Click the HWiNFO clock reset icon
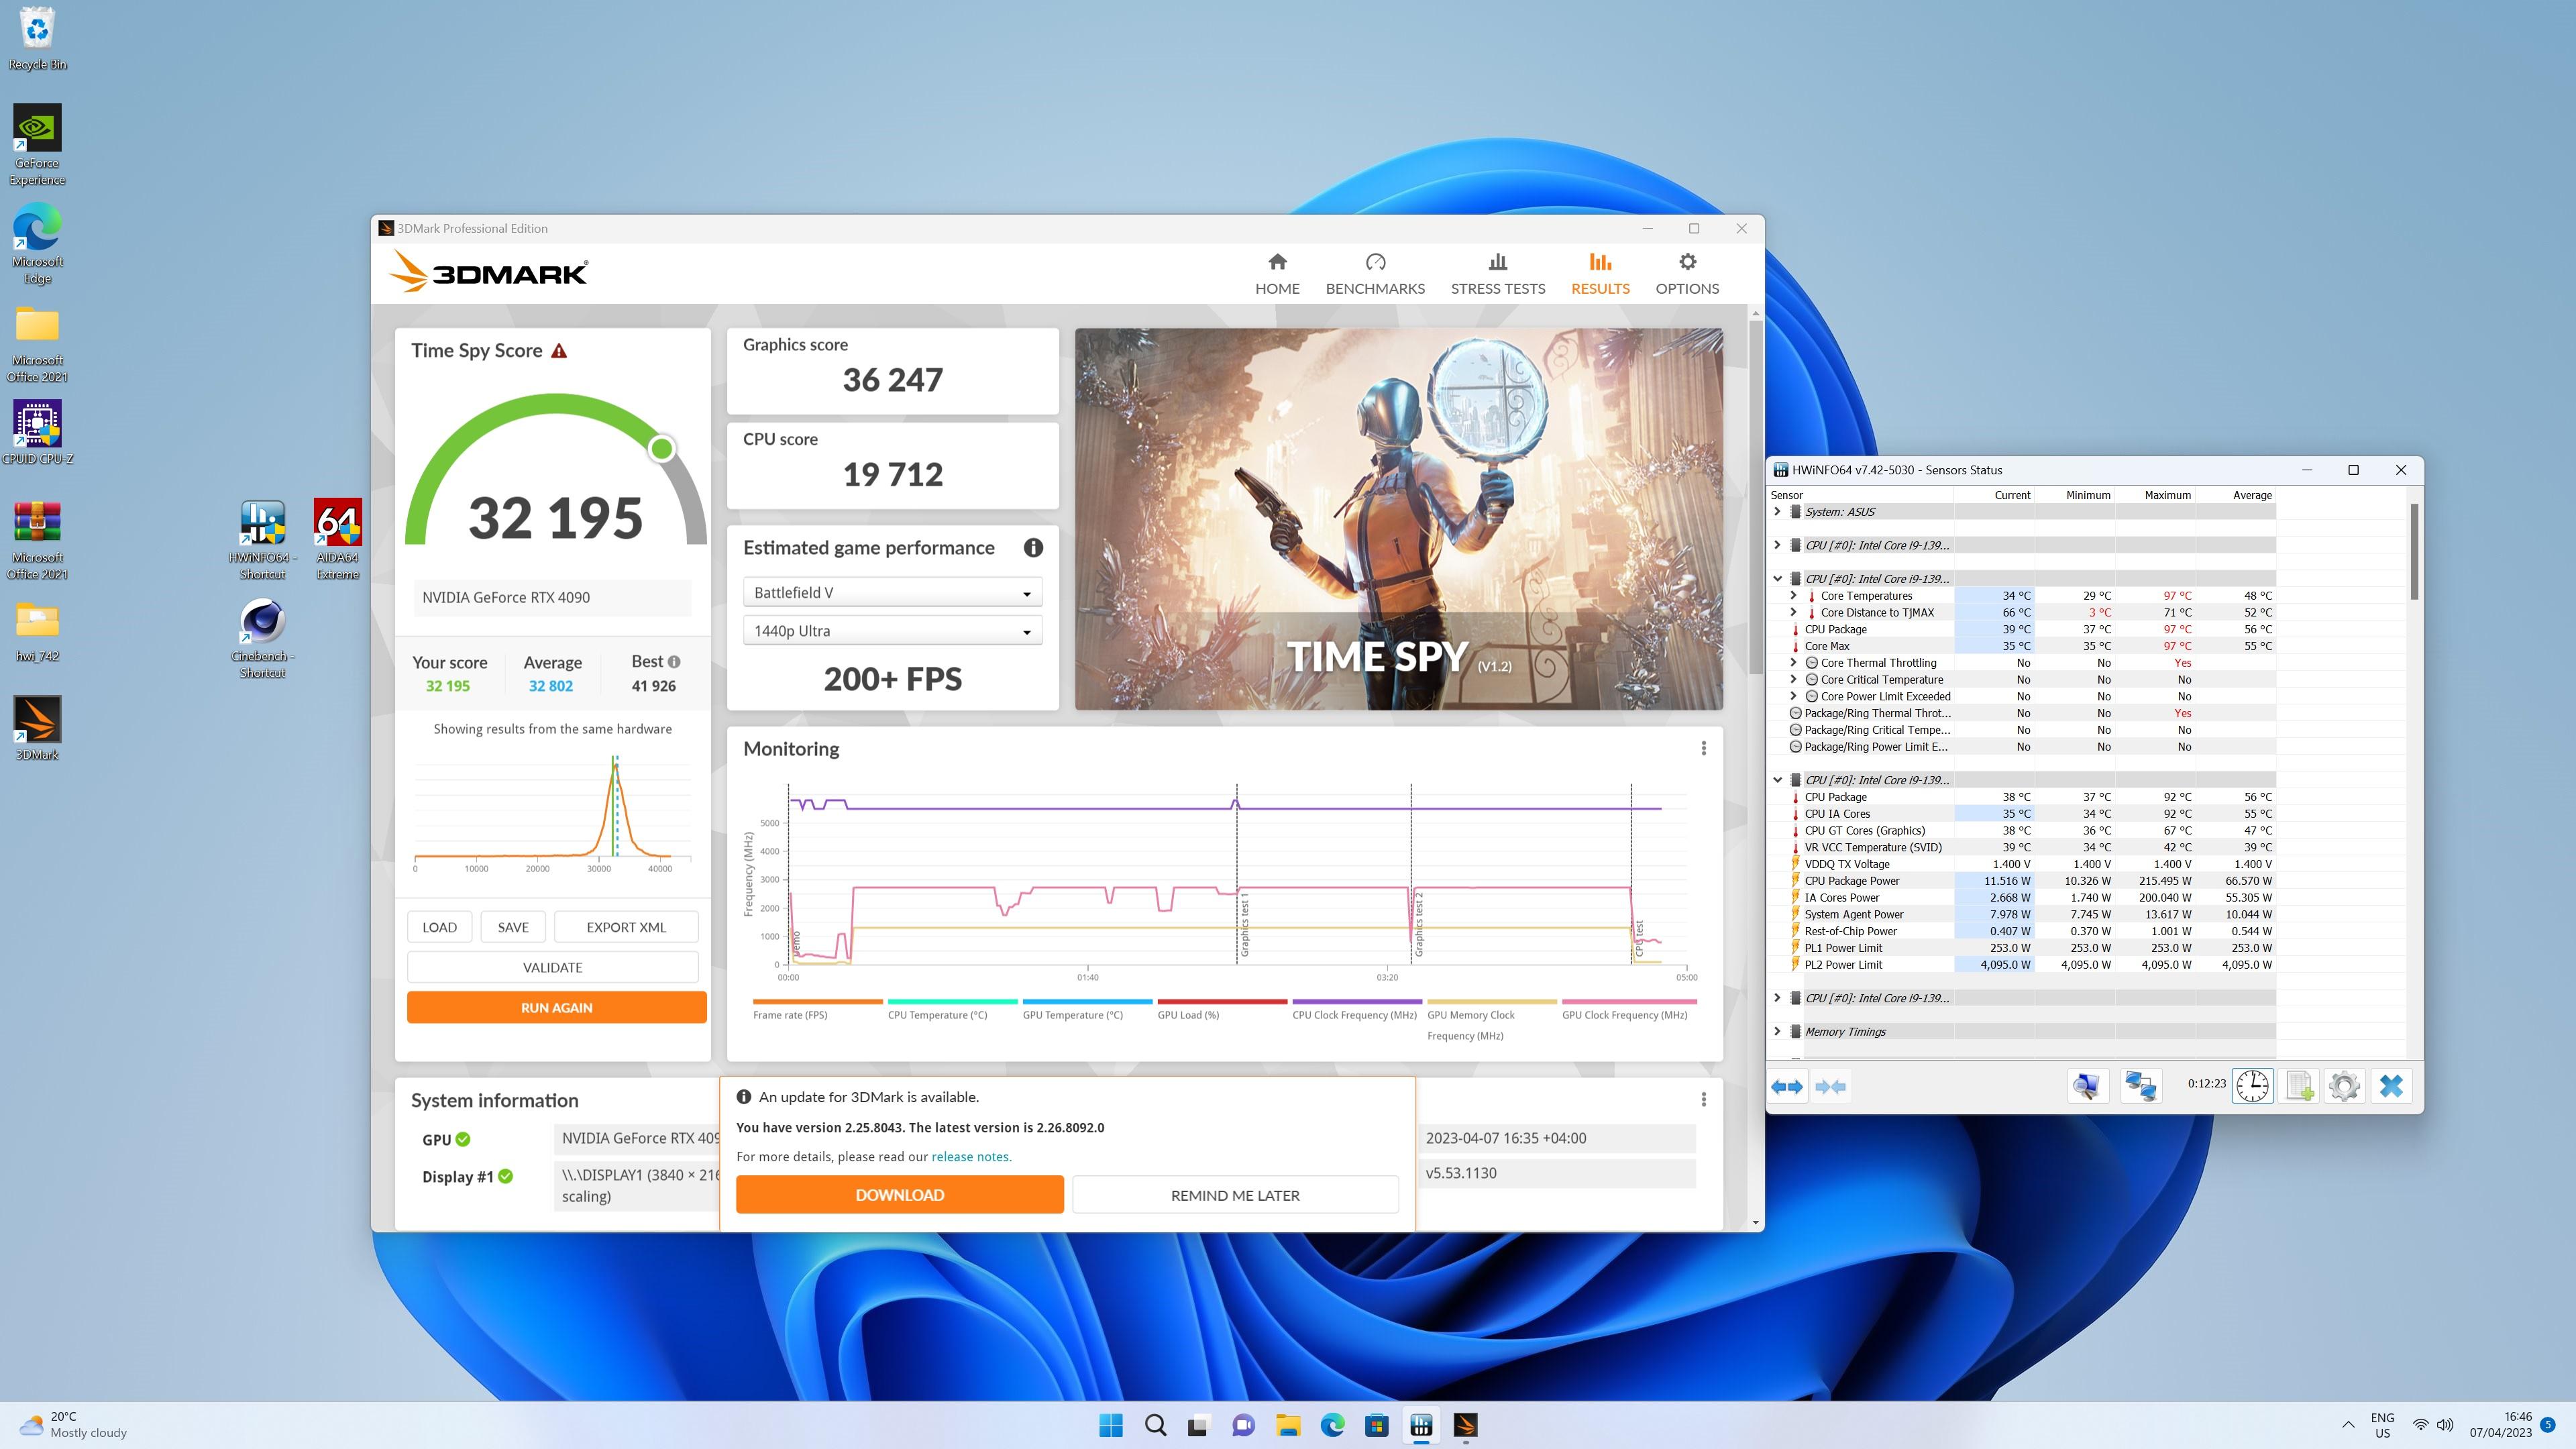Image resolution: width=2576 pixels, height=1449 pixels. 2252,1085
